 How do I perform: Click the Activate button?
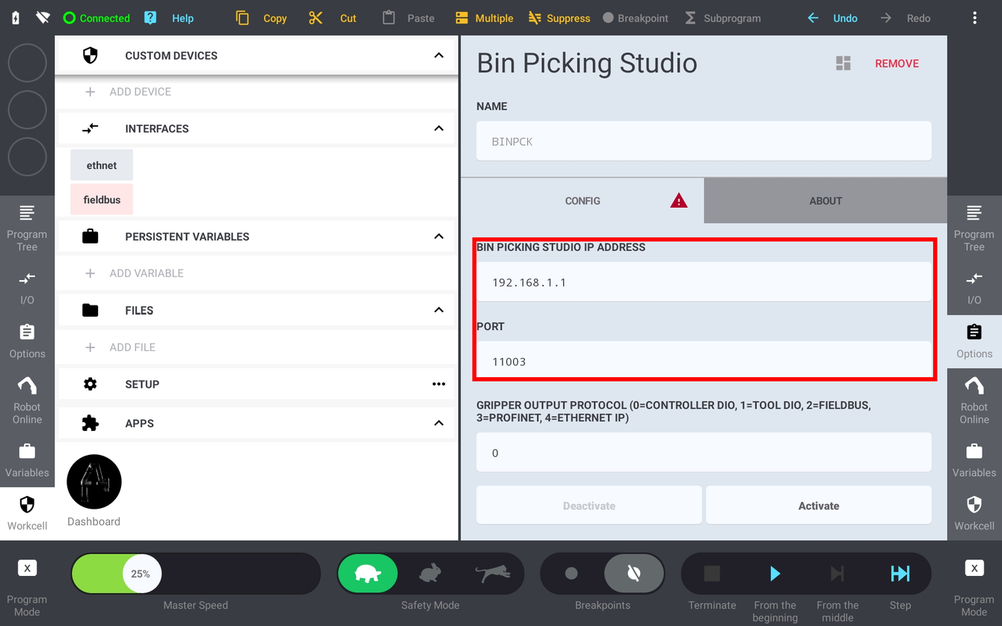click(x=819, y=506)
